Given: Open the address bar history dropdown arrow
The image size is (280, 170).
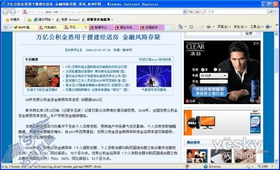Looking at the screenshot, I should click(185, 12).
